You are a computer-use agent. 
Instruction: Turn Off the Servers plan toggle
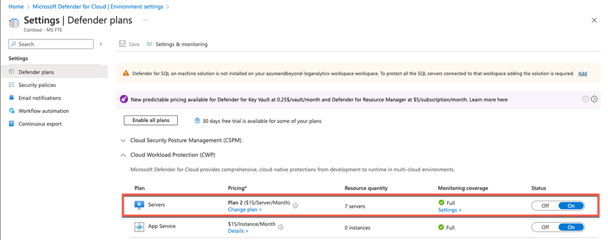click(x=545, y=206)
